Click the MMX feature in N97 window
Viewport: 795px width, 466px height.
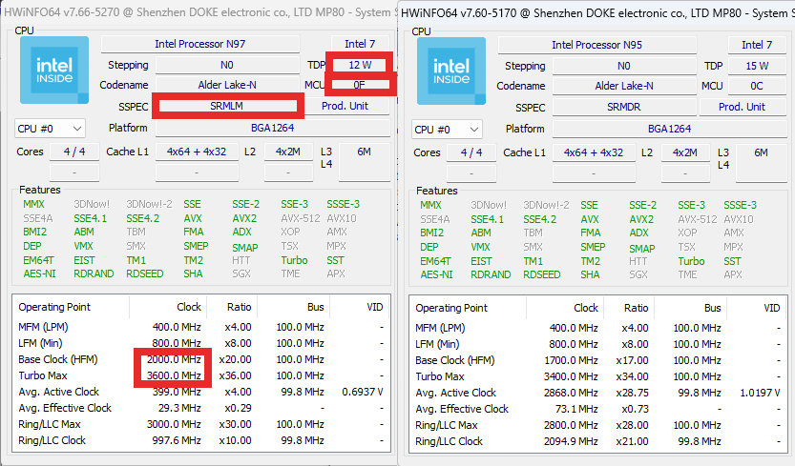pyautogui.click(x=33, y=204)
